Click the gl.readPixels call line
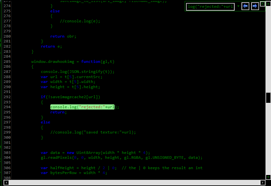The image size is (271, 186). pyautogui.click(x=121, y=157)
